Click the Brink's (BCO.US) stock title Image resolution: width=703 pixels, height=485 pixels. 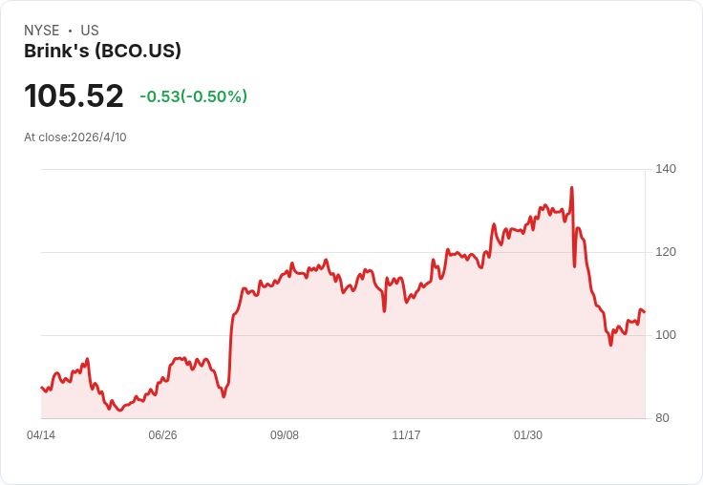click(102, 52)
